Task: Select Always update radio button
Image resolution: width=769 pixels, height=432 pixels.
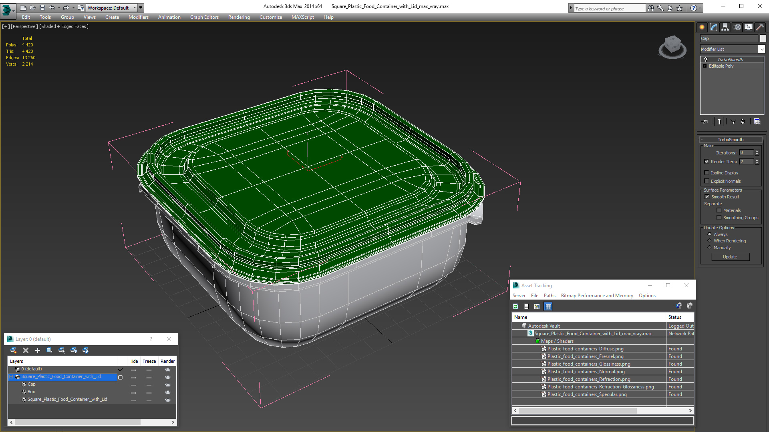Action: pyautogui.click(x=709, y=234)
